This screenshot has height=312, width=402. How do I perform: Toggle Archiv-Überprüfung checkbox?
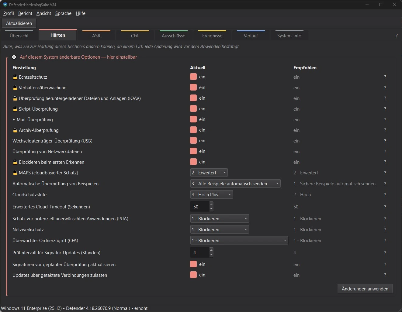click(x=193, y=130)
